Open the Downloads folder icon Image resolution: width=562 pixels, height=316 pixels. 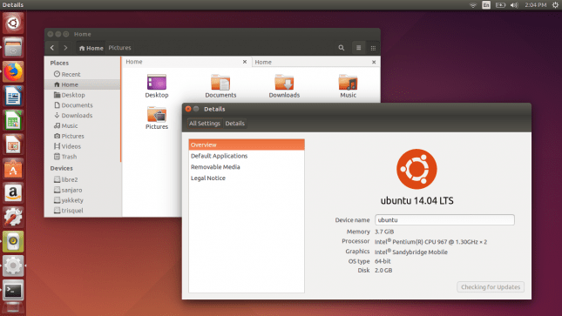[x=284, y=86]
